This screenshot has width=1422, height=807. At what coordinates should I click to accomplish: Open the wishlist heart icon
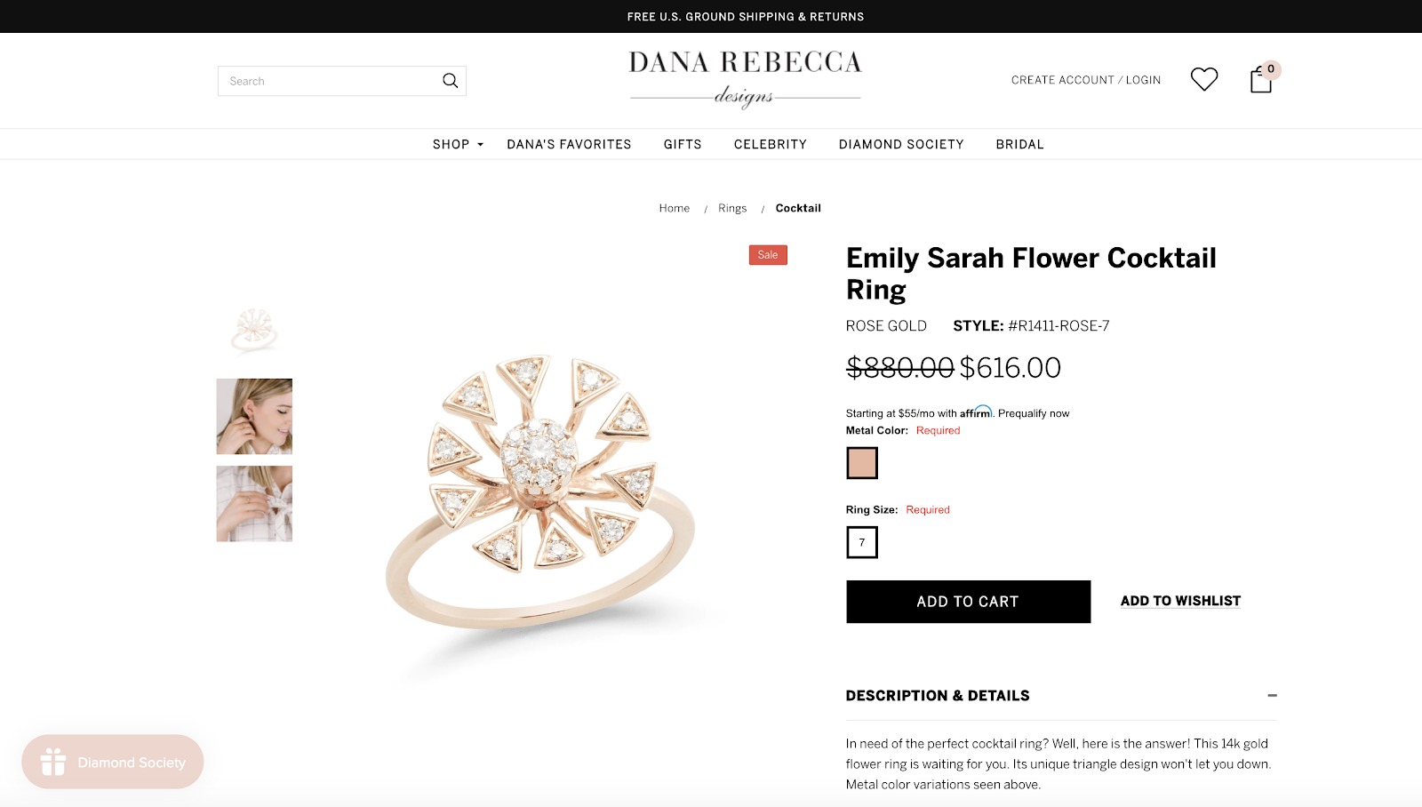click(x=1204, y=79)
